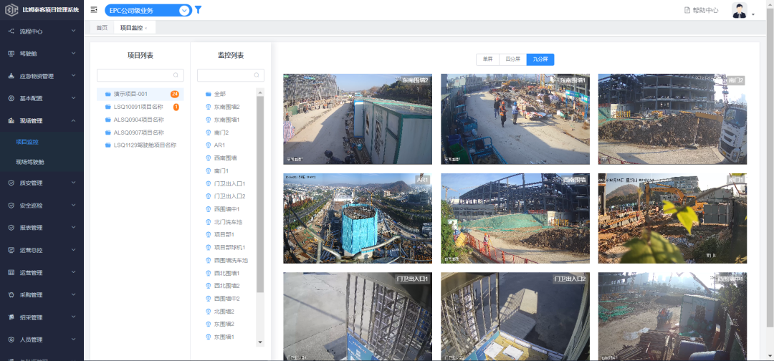This screenshot has height=361, width=774.
Task: Switch to 九分屏 nine-screen view
Action: pyautogui.click(x=540, y=59)
